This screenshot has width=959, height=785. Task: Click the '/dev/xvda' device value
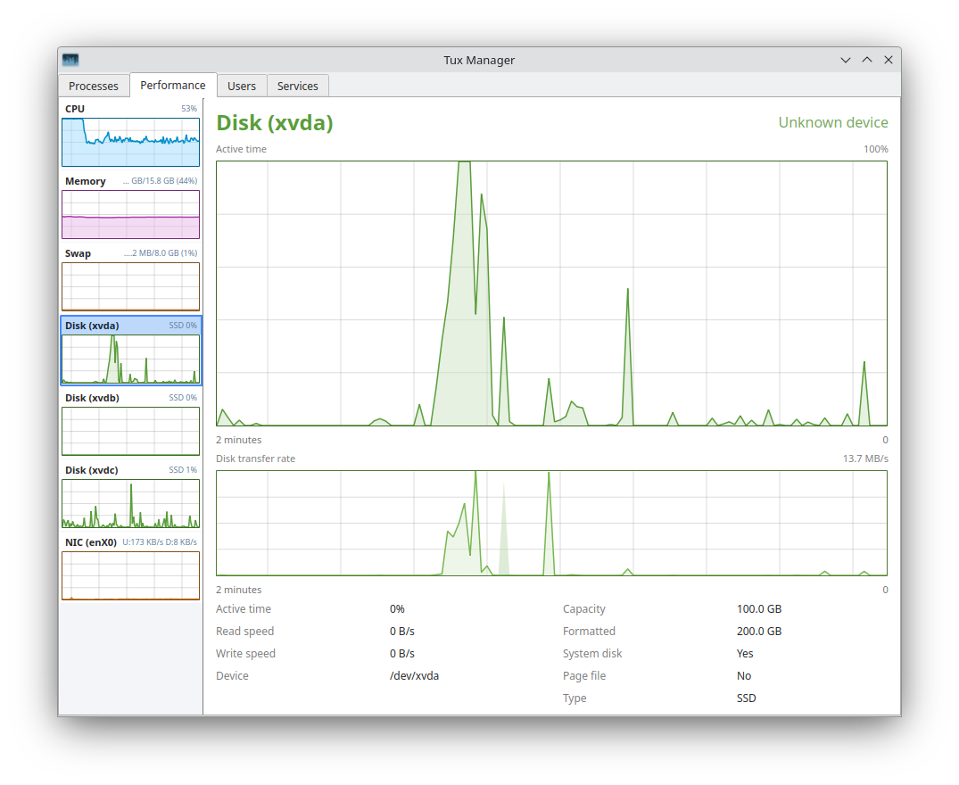pos(414,675)
